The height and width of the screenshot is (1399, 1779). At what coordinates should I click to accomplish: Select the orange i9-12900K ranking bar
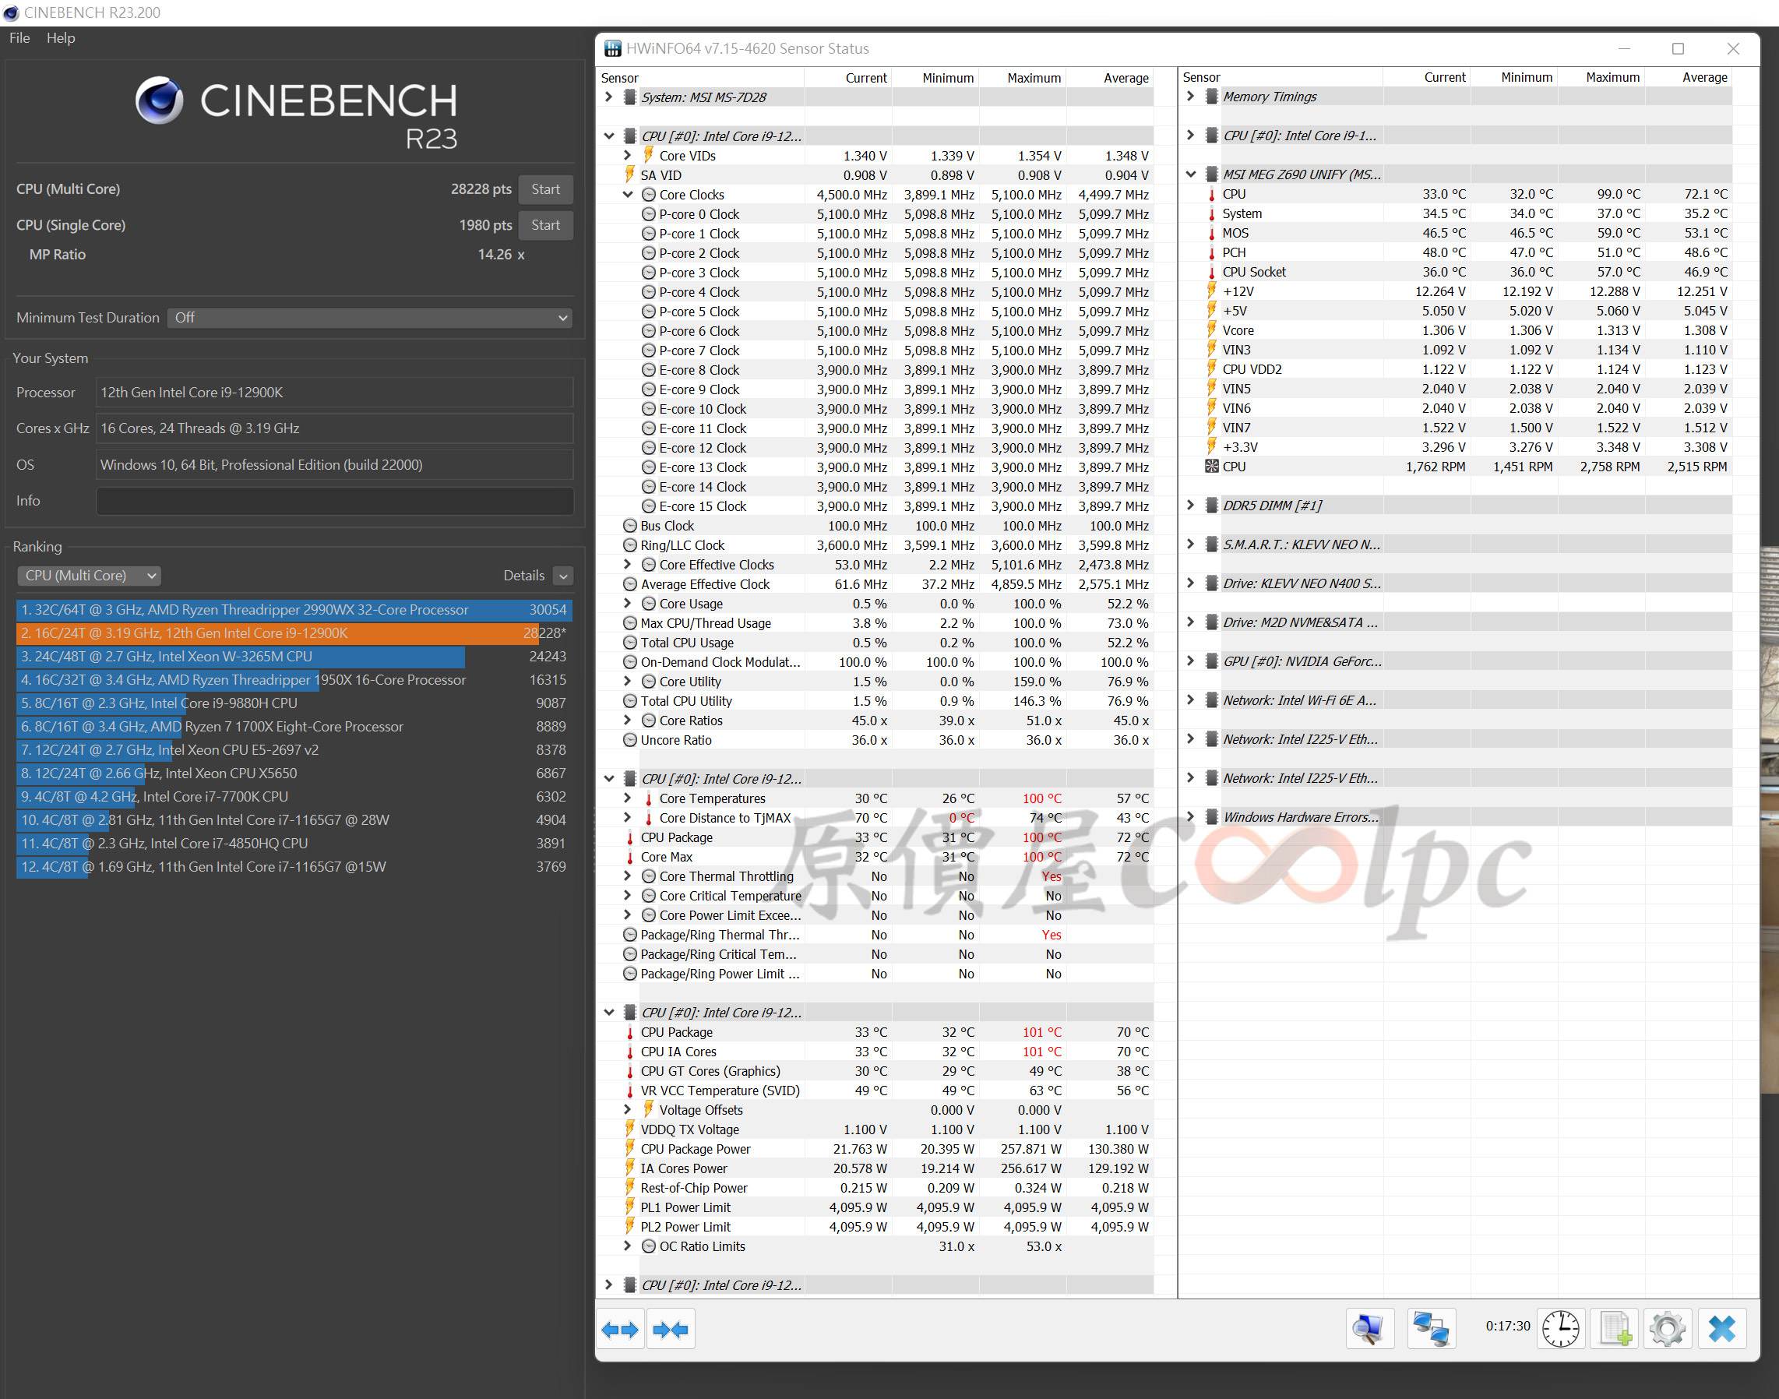pyautogui.click(x=294, y=633)
